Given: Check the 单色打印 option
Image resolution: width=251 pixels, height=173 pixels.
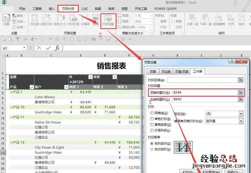Looking at the screenshot, I should coord(152,118).
